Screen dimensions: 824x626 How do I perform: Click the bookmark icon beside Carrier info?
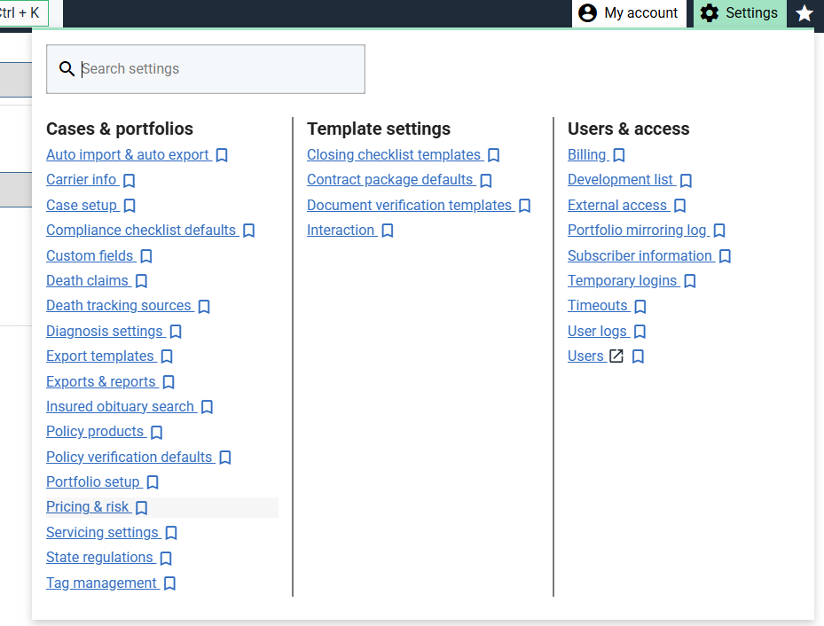point(129,181)
